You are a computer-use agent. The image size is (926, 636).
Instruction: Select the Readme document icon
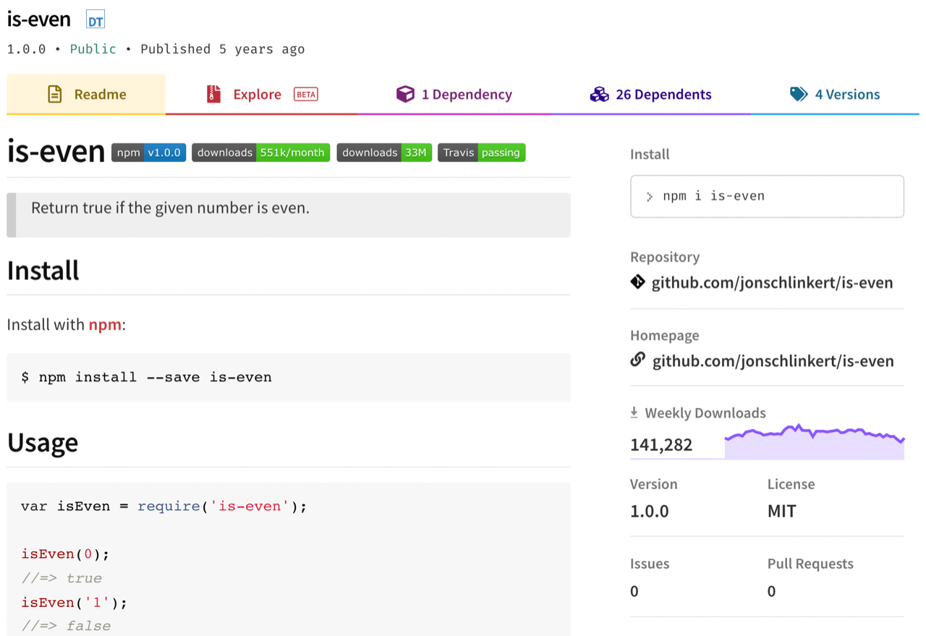(56, 93)
